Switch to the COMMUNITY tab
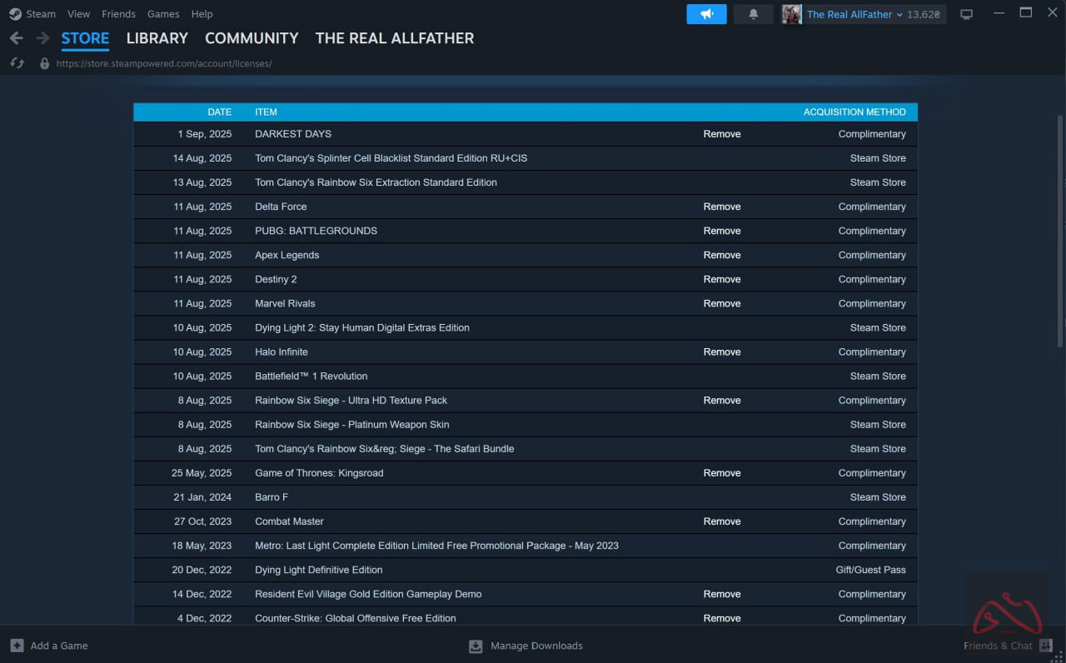This screenshot has height=663, width=1066. pos(252,38)
